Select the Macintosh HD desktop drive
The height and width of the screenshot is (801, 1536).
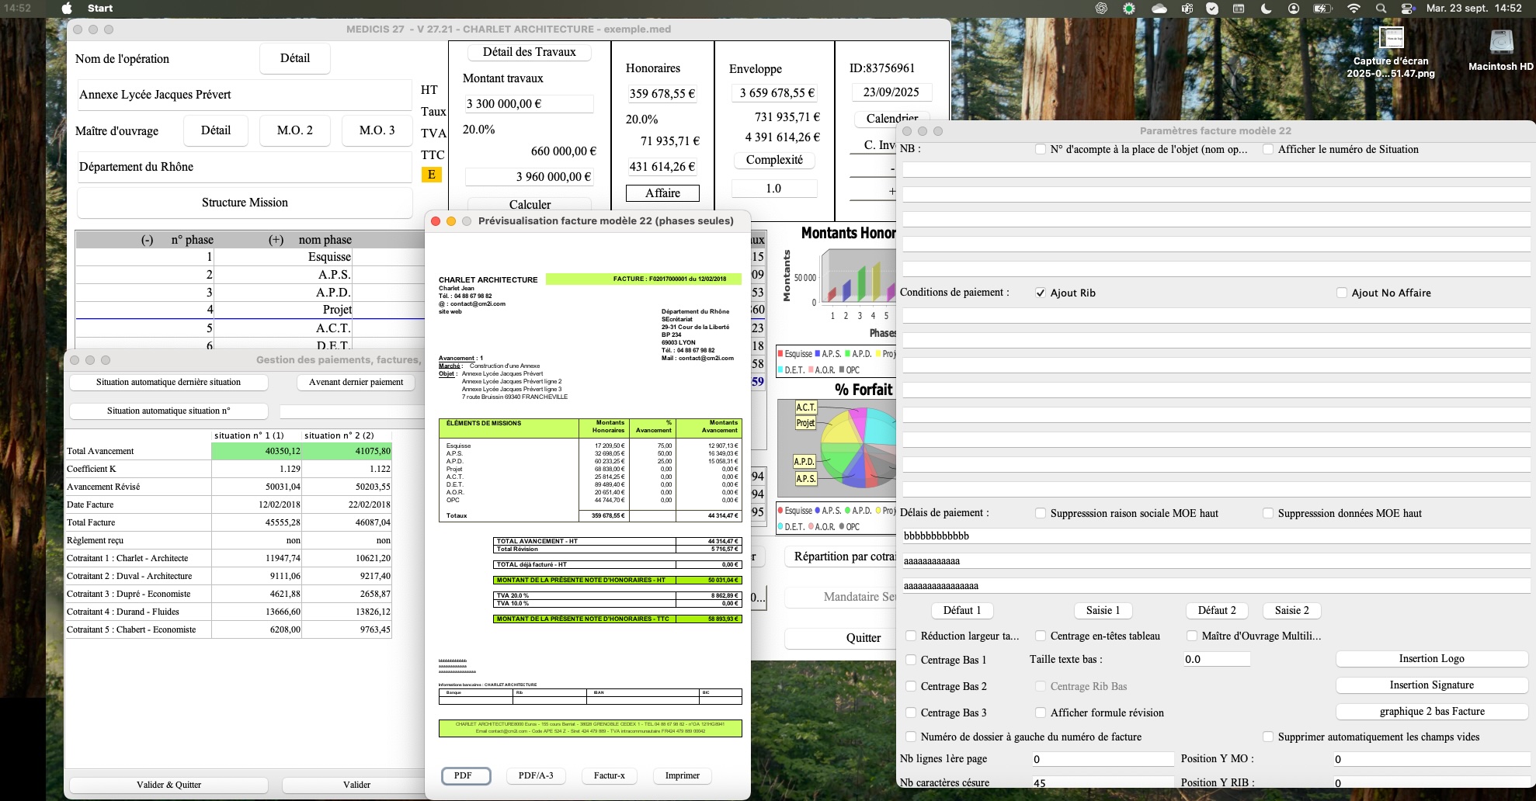(x=1501, y=50)
